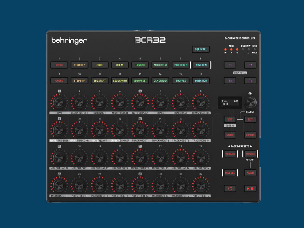
Task: Select the MIDI CTRL α button
Action: 160,65
